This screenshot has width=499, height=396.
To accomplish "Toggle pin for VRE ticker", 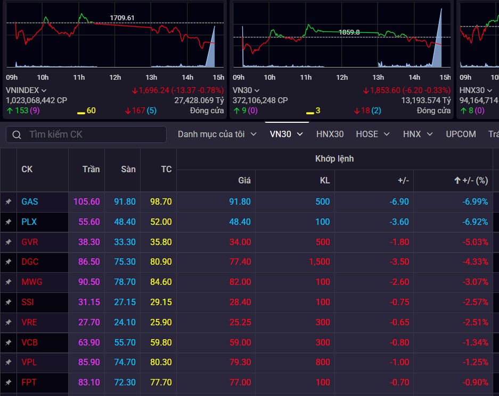I will (8, 322).
